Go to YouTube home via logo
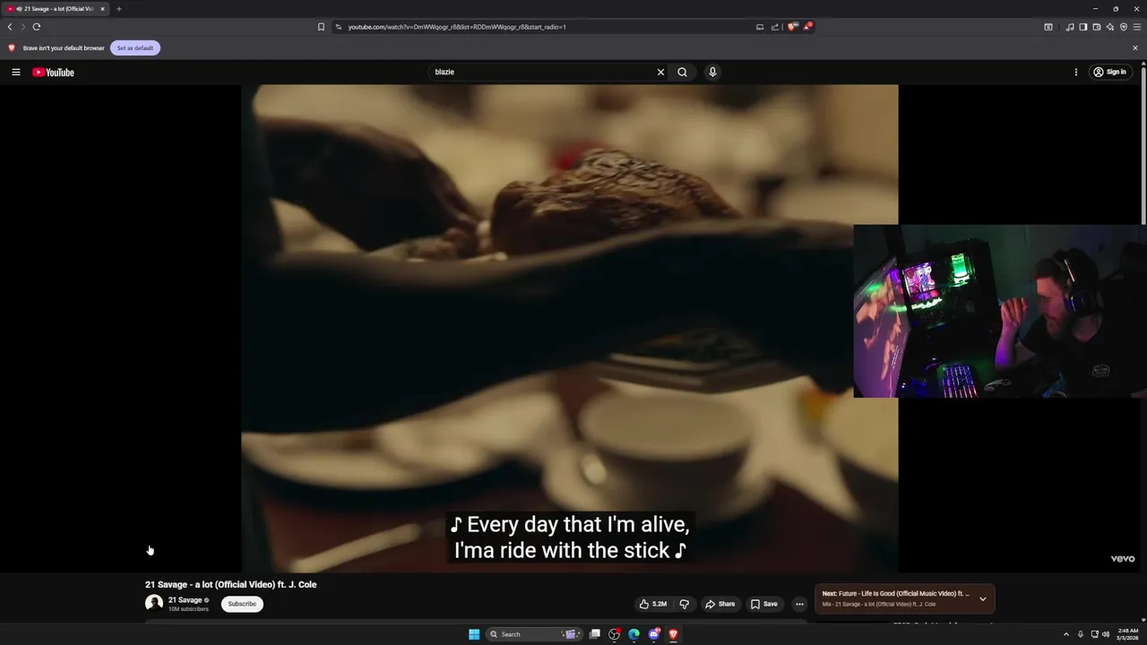The width and height of the screenshot is (1147, 645). [54, 73]
